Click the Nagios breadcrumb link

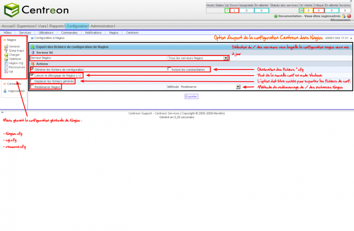(x=60, y=38)
